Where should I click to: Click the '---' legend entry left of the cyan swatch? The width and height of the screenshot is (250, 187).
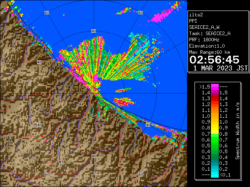tap(206, 175)
